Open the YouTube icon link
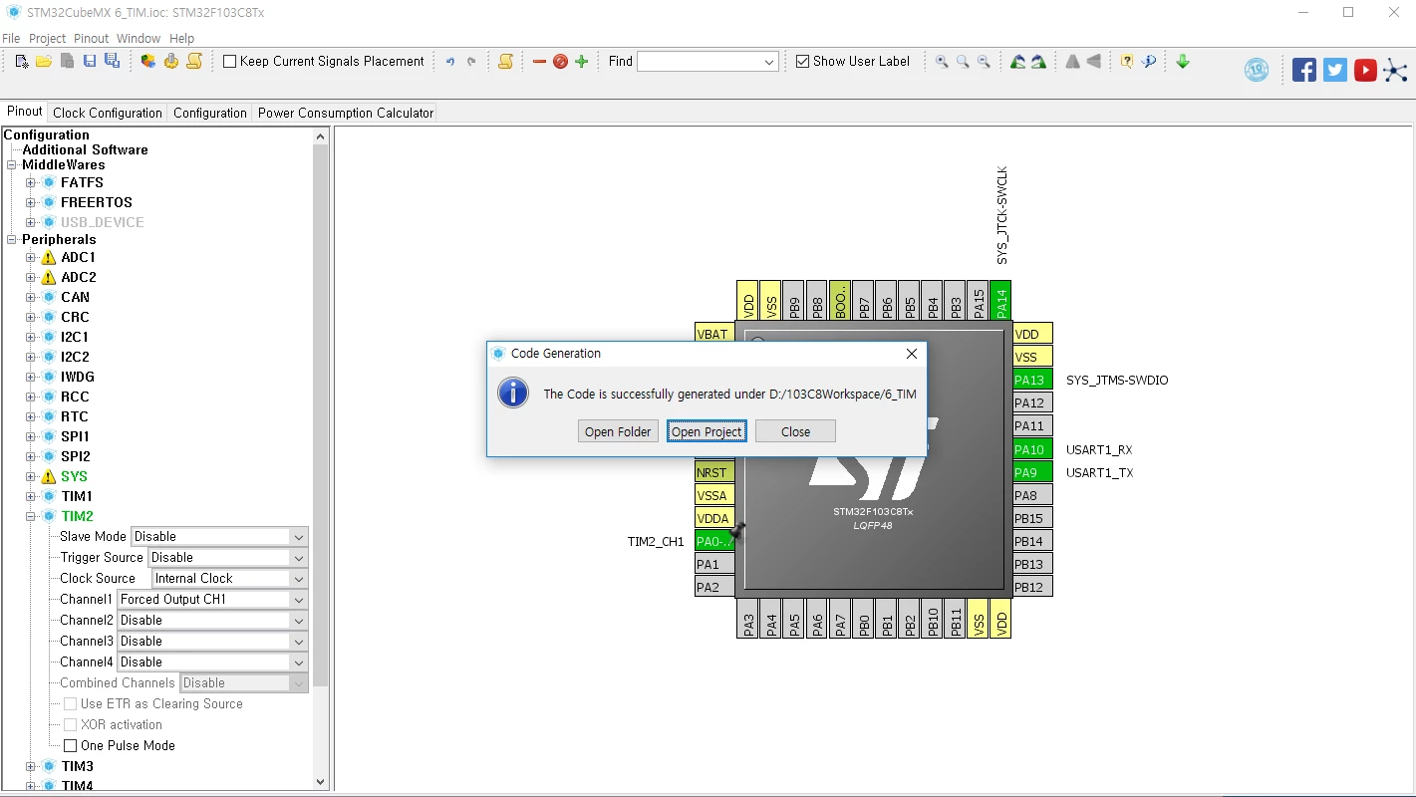The height and width of the screenshot is (797, 1416). (x=1365, y=70)
